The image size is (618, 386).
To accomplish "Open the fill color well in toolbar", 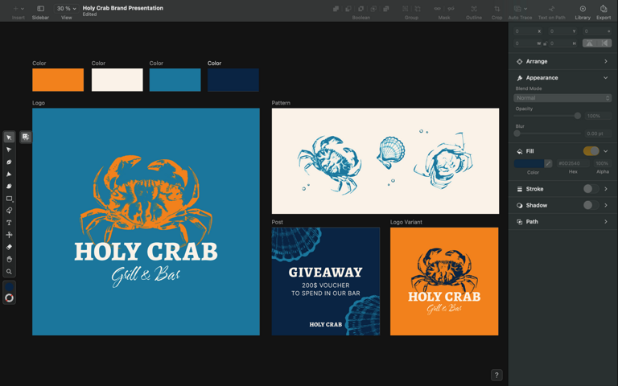I will coord(9,286).
